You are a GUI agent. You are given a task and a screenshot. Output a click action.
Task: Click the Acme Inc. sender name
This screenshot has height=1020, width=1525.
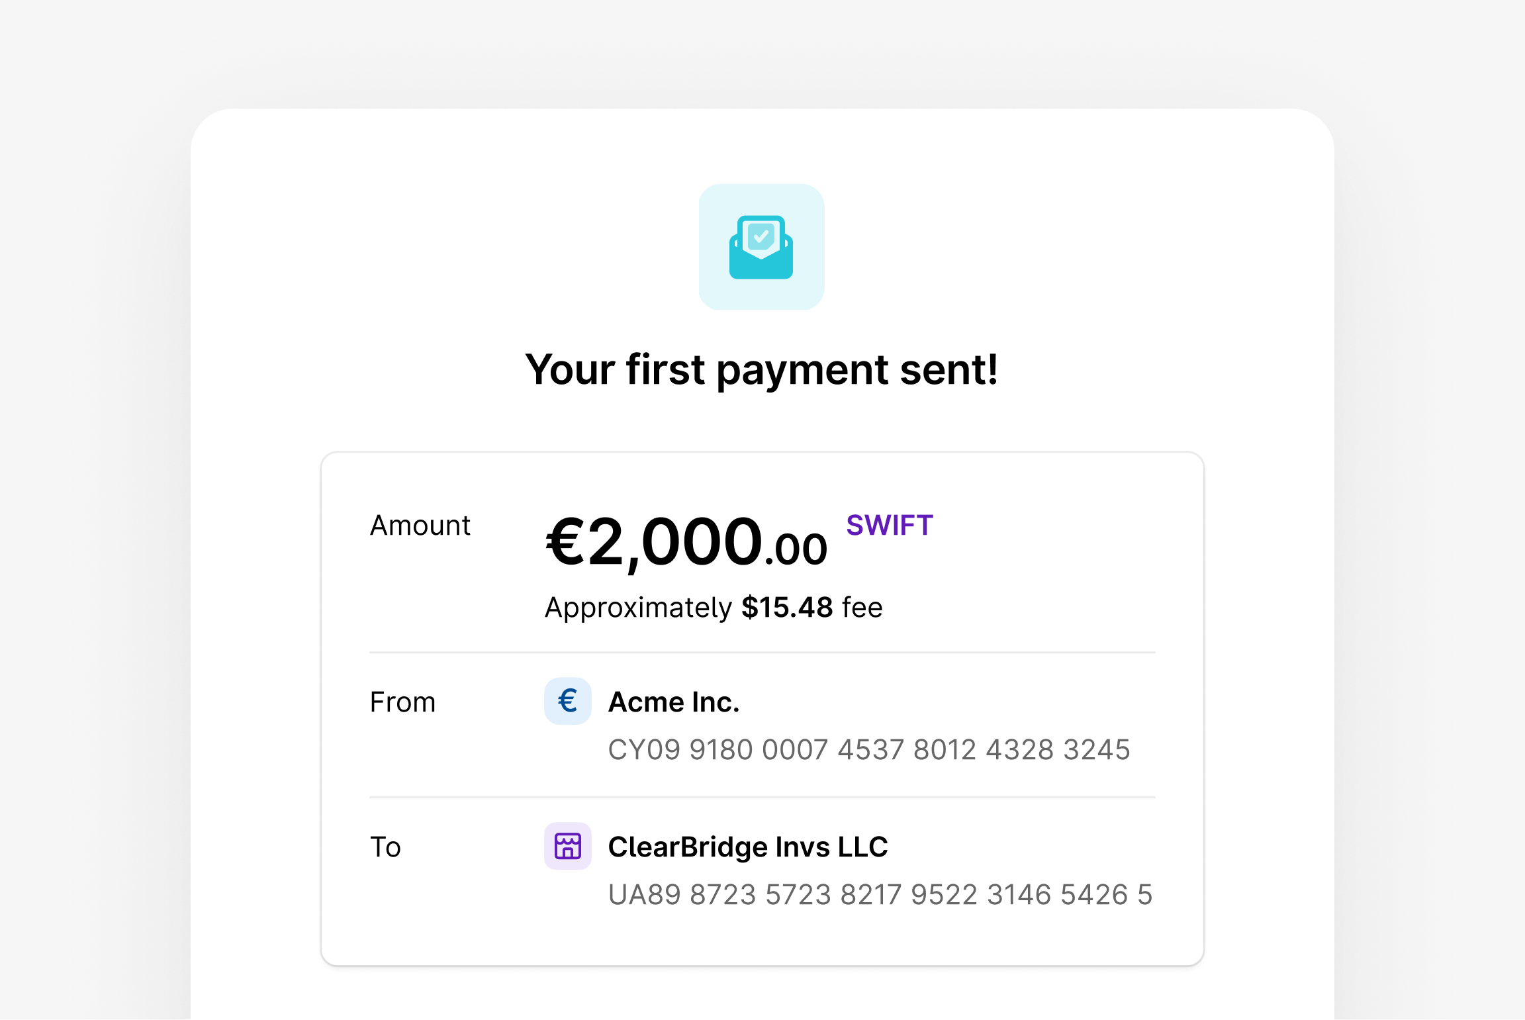click(674, 702)
